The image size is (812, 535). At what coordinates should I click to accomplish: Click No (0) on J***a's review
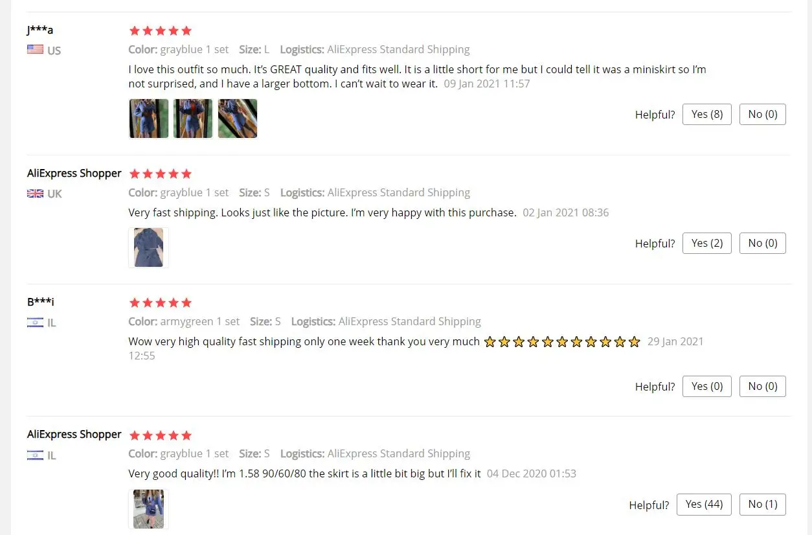point(763,114)
